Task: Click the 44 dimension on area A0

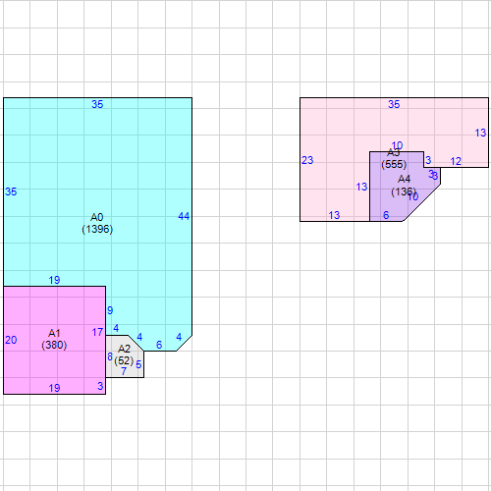Action: pyautogui.click(x=184, y=216)
